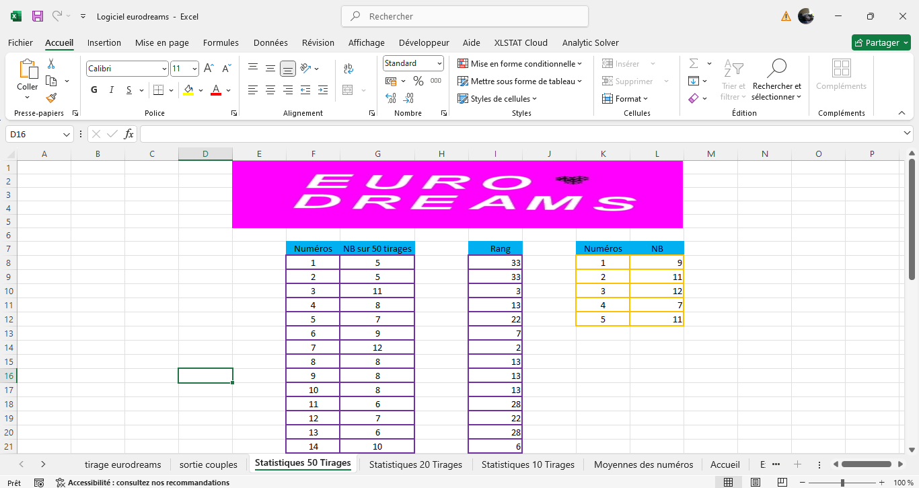The width and height of the screenshot is (919, 488).
Task: Click into the formula bar
Action: [x=519, y=135]
